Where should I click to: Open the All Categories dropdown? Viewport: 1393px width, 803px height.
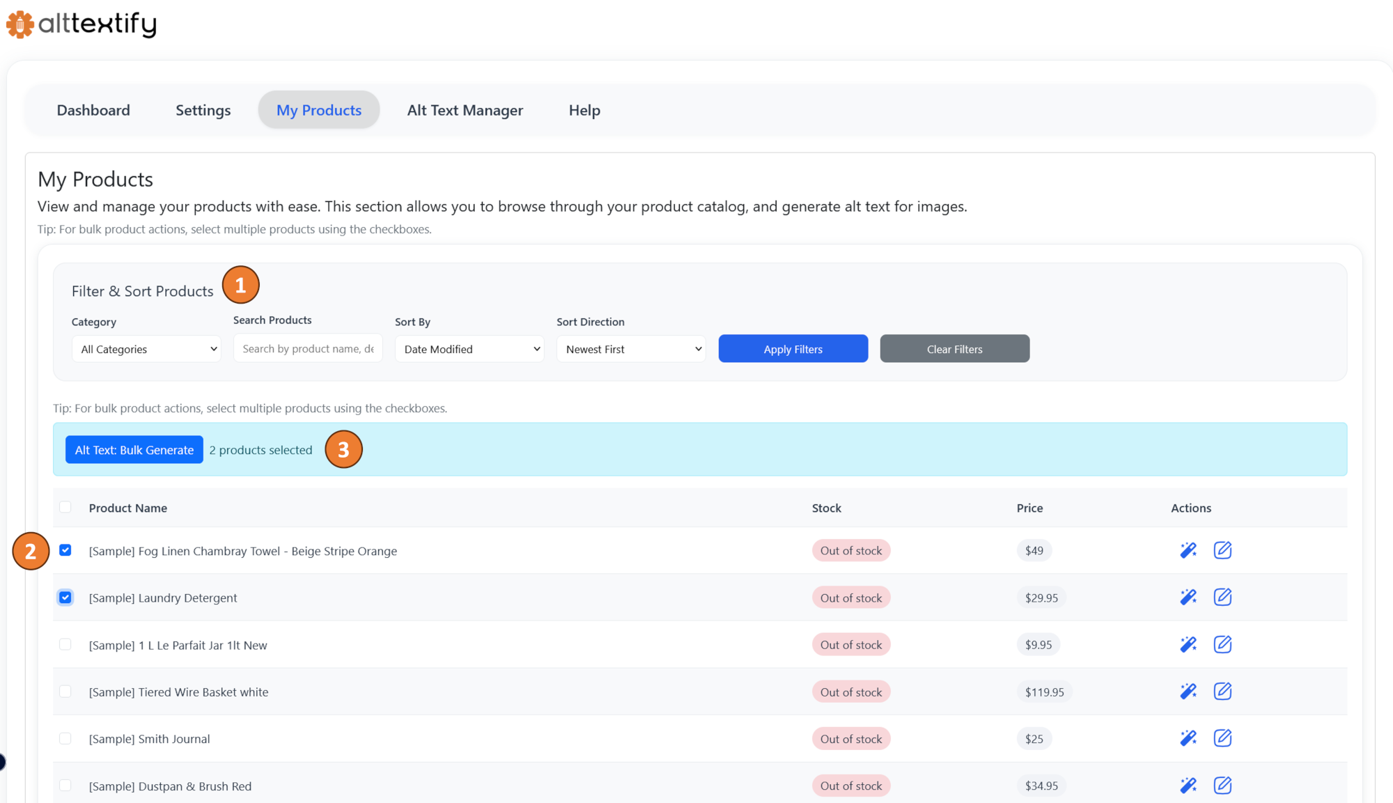(146, 348)
